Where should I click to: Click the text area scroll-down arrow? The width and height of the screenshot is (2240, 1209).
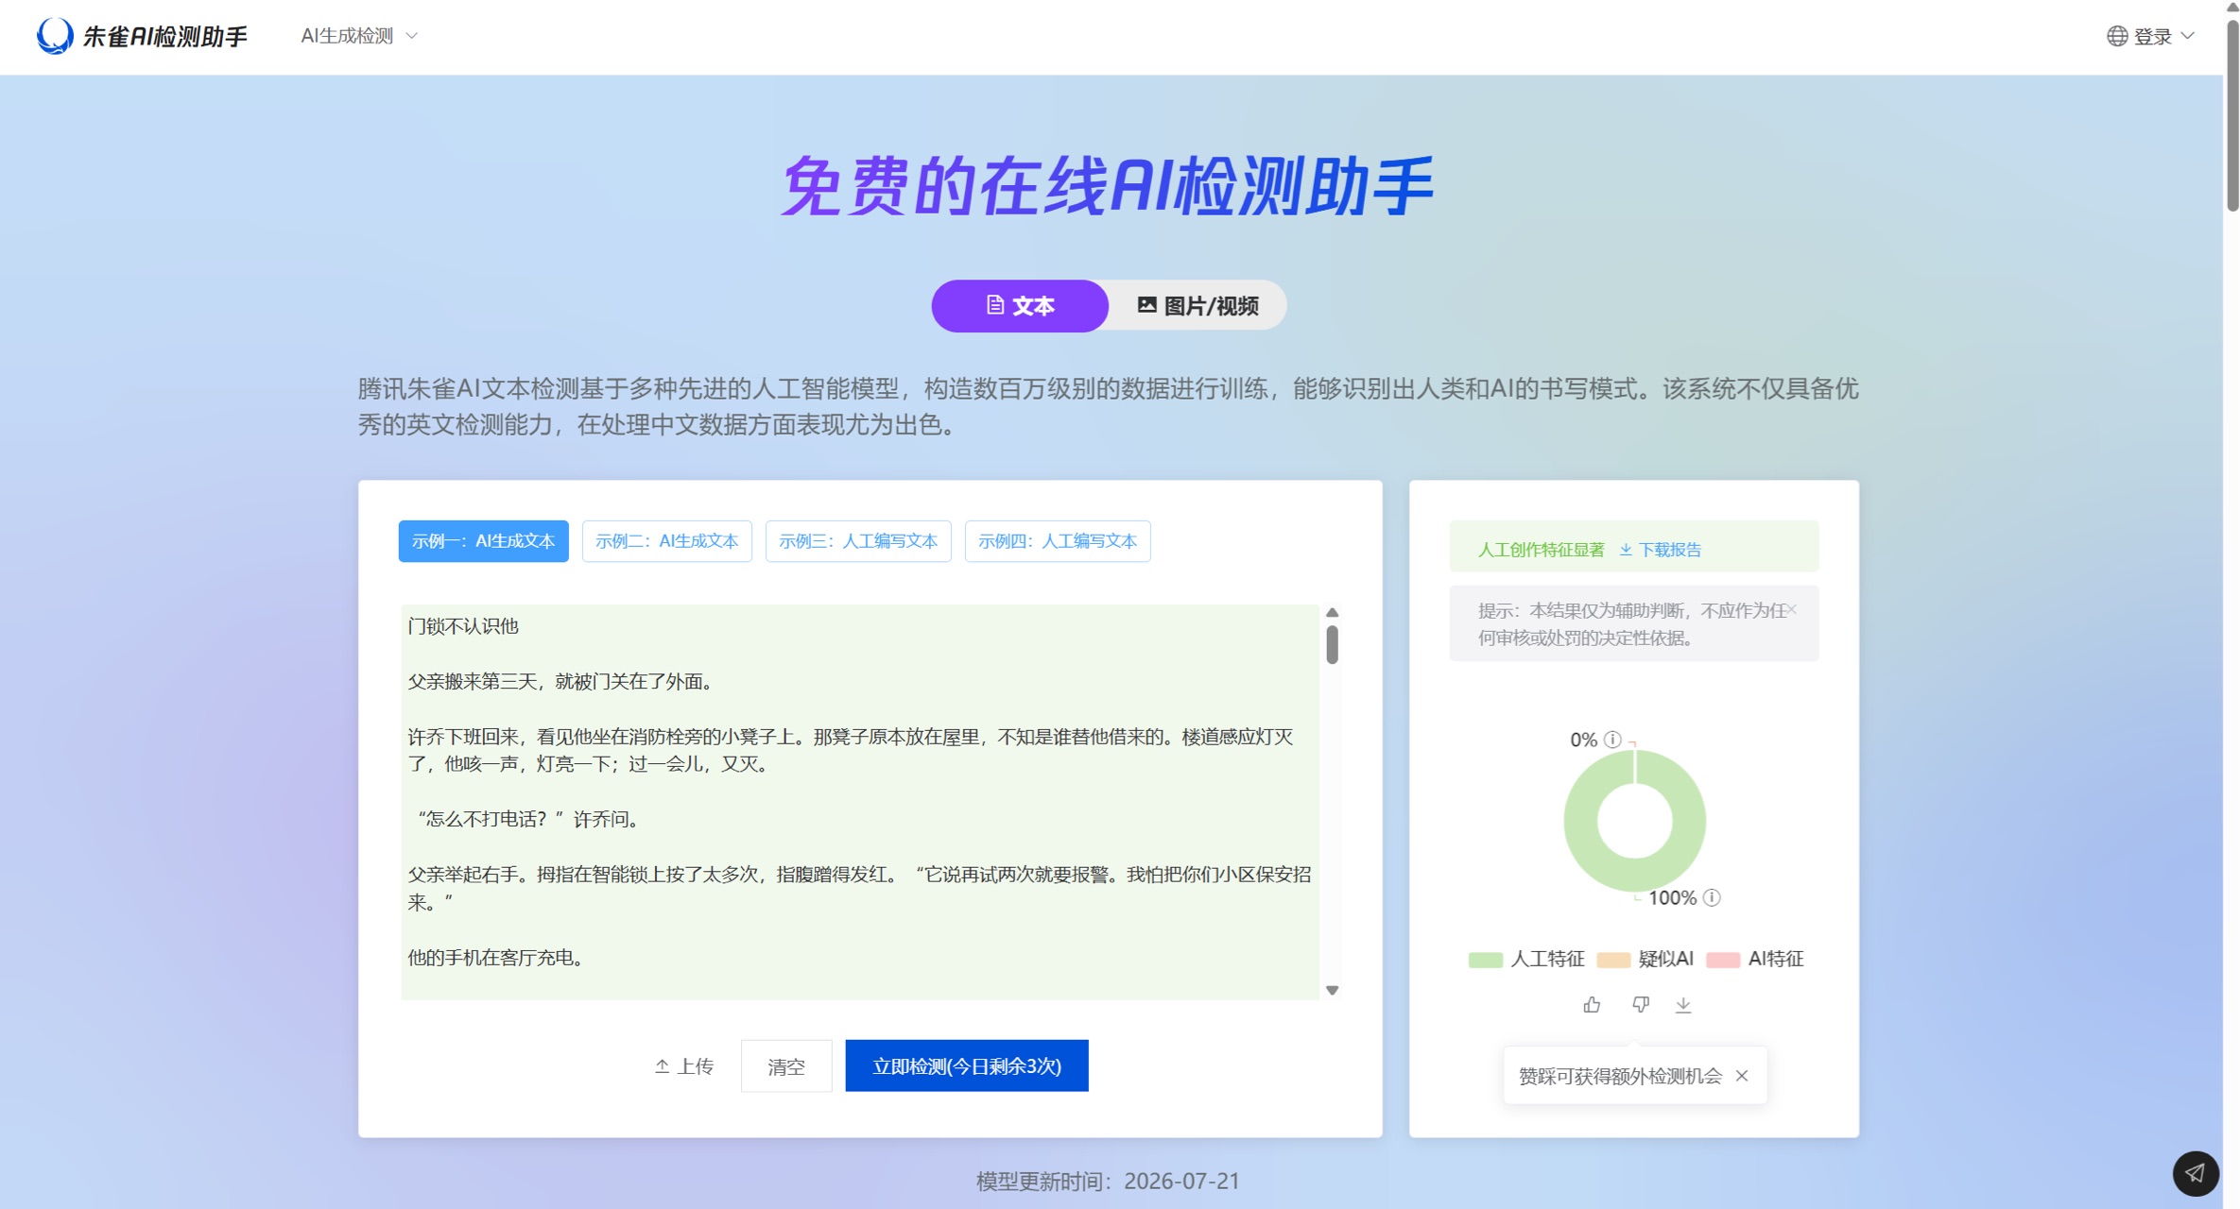(1332, 990)
